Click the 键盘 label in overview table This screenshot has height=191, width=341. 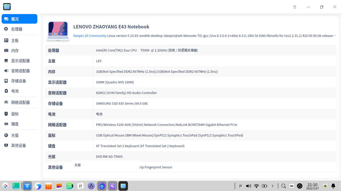52,146
